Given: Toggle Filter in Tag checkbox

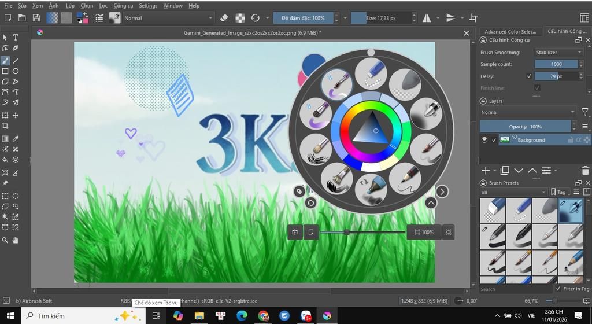Looking at the screenshot, I should pyautogui.click(x=558, y=289).
